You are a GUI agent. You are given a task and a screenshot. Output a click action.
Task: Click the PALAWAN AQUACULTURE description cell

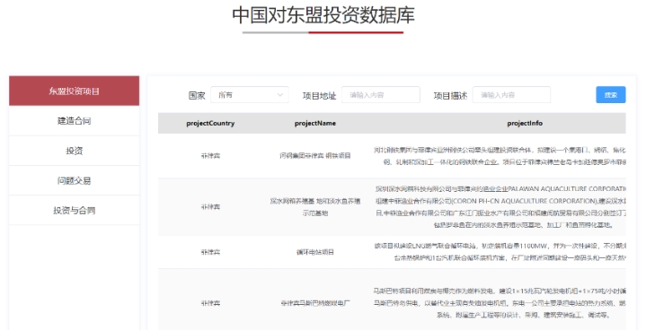tap(497, 207)
